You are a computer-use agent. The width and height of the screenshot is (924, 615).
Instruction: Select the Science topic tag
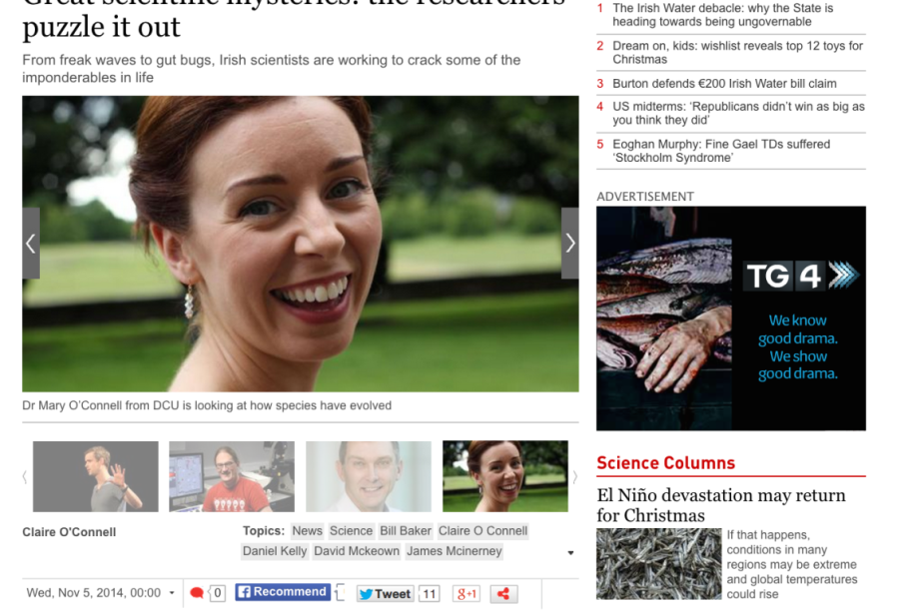click(x=351, y=531)
